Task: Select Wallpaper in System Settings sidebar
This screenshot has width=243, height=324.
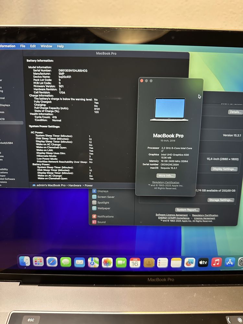Action: (104, 208)
